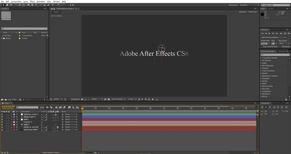The image size is (291, 154).
Task: Expand the Blur & Sharpen category
Action: [x=261, y=66]
